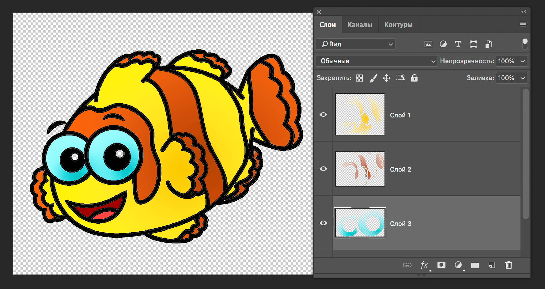Lock transparent pixels in the Закрепить row

(359, 78)
